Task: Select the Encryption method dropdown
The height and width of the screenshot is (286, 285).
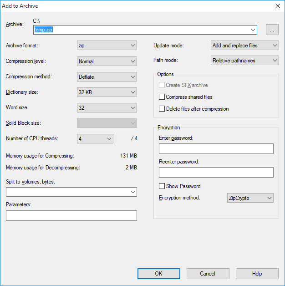Action: [250, 198]
